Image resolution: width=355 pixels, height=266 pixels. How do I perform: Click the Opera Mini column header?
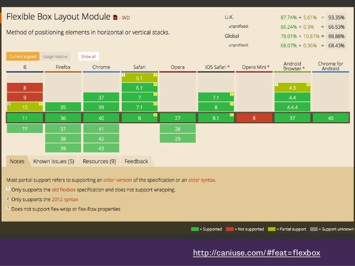(254, 67)
